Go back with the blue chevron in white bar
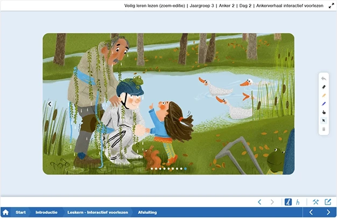 259,202
